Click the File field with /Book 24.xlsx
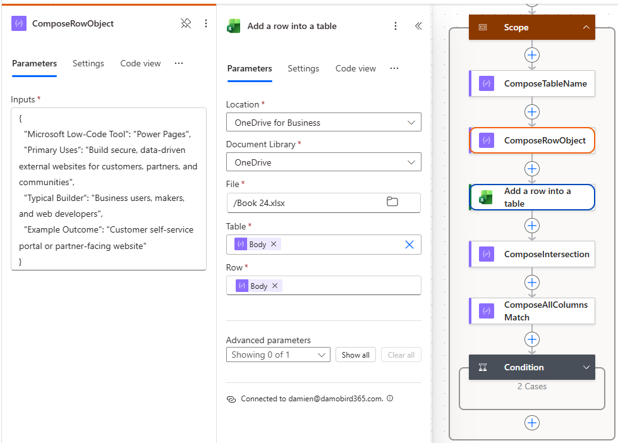The height and width of the screenshot is (443, 618). 324,203
